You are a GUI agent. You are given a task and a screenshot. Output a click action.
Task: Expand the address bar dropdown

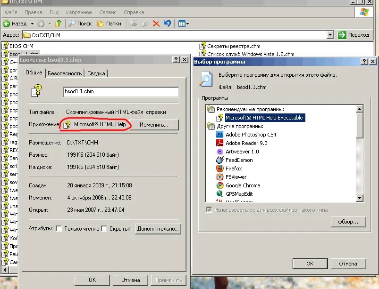(330, 35)
